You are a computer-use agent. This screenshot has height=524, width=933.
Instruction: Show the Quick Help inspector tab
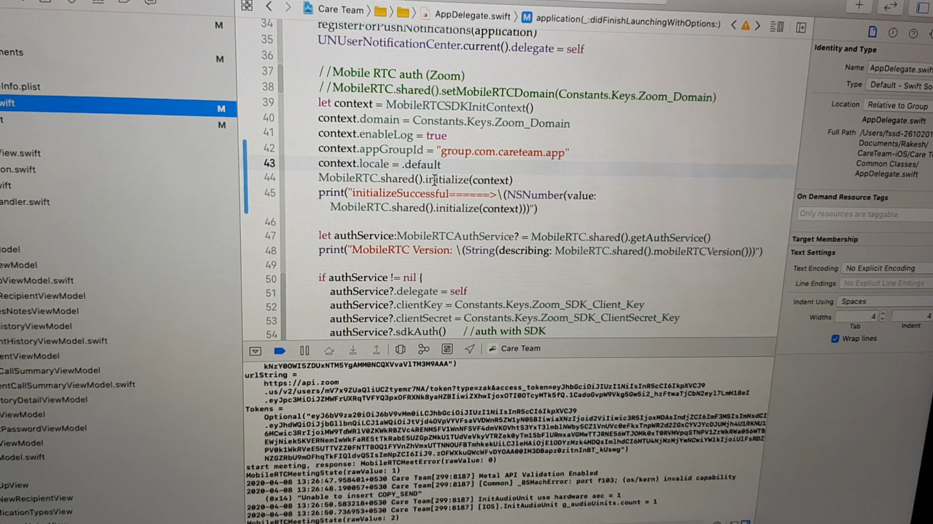click(913, 34)
